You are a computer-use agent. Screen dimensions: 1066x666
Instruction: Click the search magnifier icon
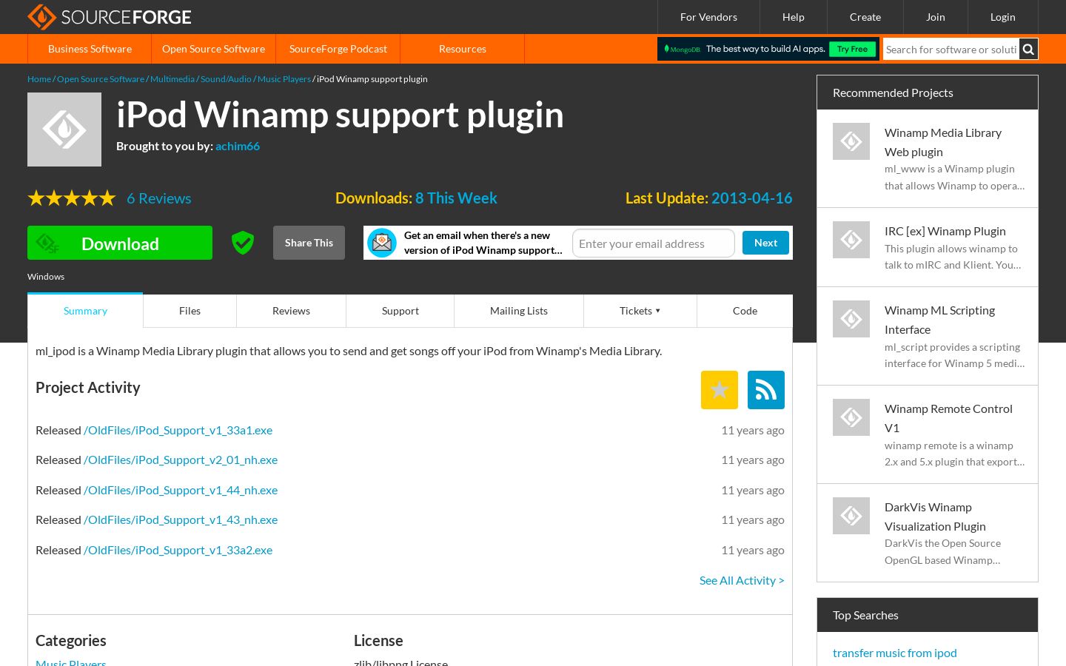pyautogui.click(x=1028, y=50)
